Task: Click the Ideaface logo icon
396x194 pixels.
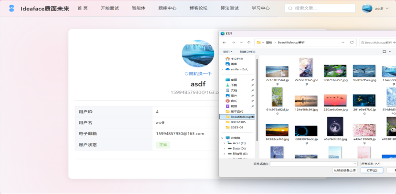Action: click(x=11, y=8)
